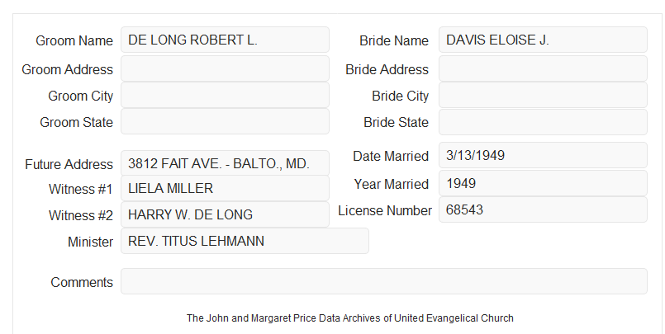This screenshot has height=334, width=665.
Task: Click the Bride City input field
Action: 543,95
